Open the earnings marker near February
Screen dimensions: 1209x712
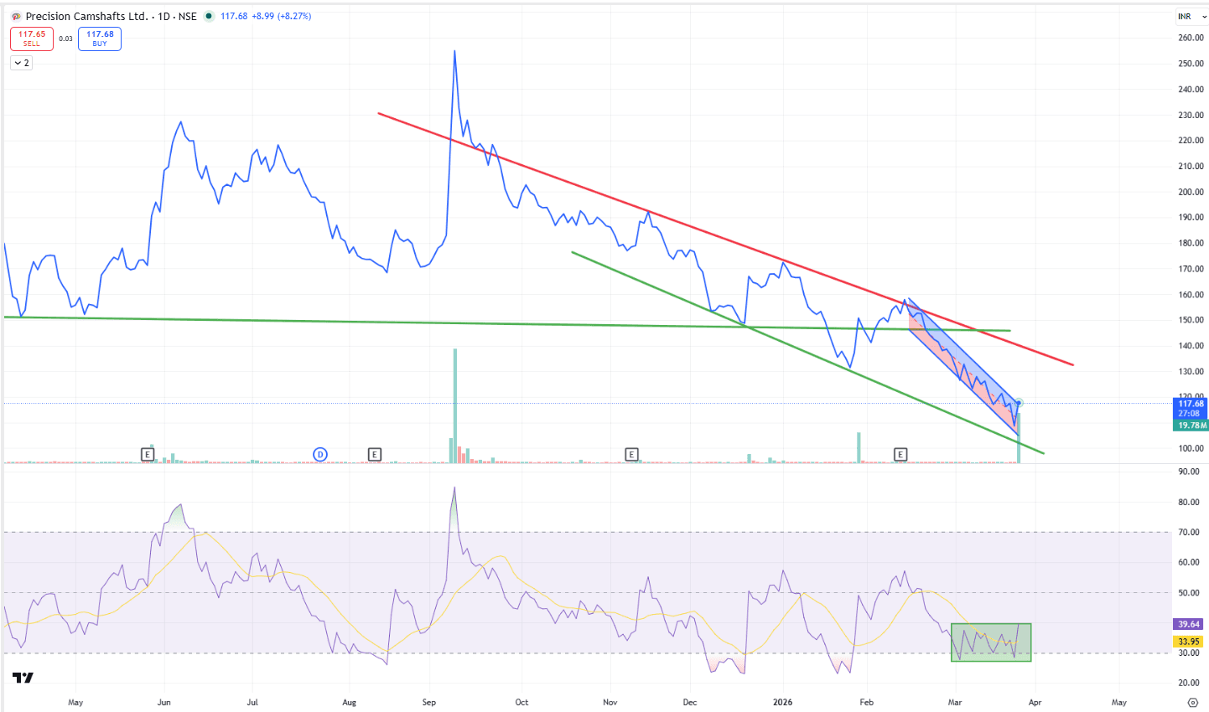click(x=900, y=454)
